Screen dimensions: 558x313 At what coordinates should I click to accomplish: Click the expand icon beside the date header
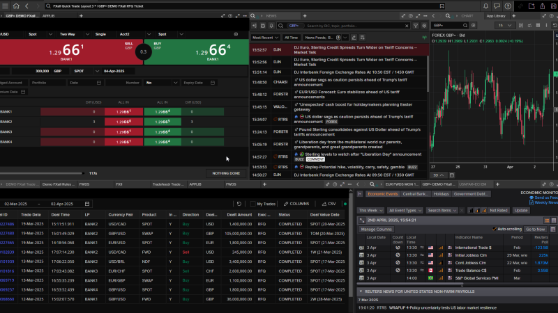click(x=361, y=220)
